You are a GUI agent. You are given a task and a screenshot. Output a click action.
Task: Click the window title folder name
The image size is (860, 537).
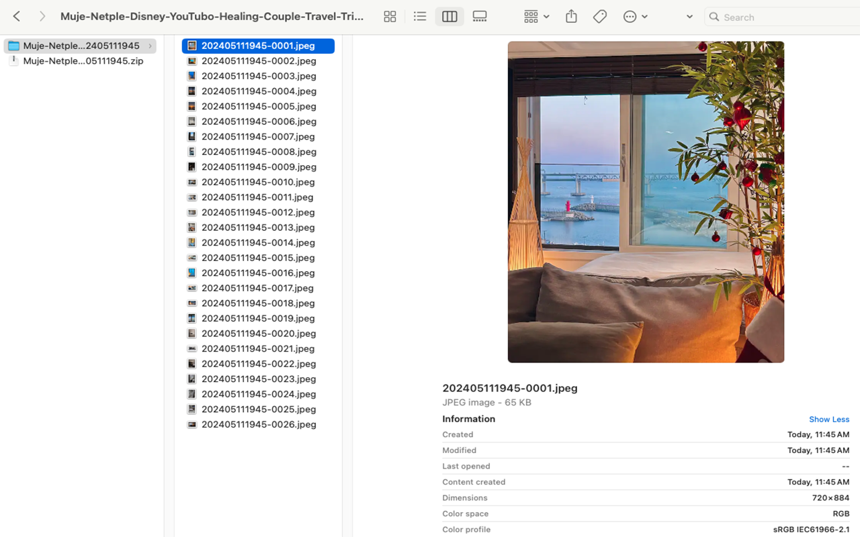point(212,16)
